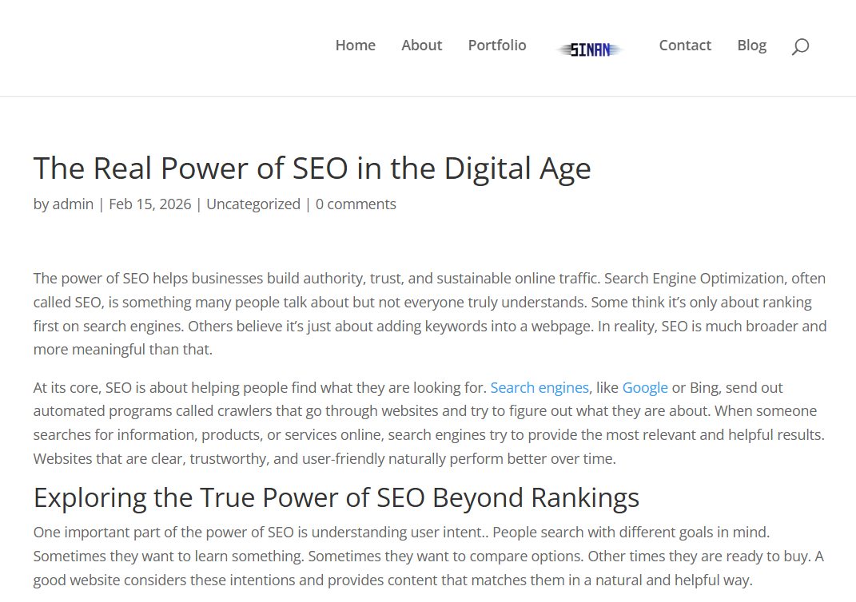Switch to the Blog section
Screen dimensions: 856x602
(x=751, y=46)
